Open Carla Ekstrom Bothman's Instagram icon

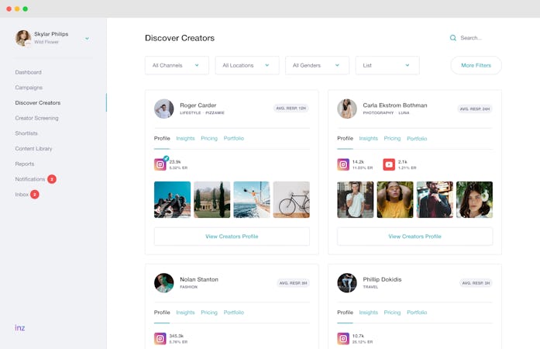click(x=343, y=164)
